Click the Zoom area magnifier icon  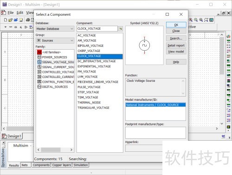201,20
